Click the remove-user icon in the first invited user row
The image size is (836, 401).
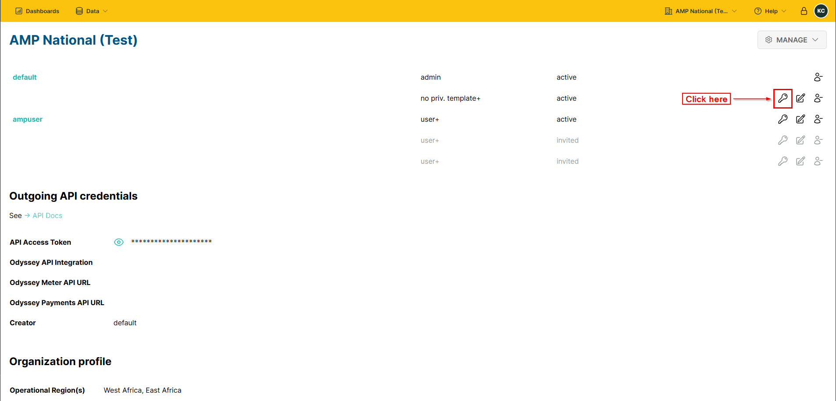(x=818, y=140)
